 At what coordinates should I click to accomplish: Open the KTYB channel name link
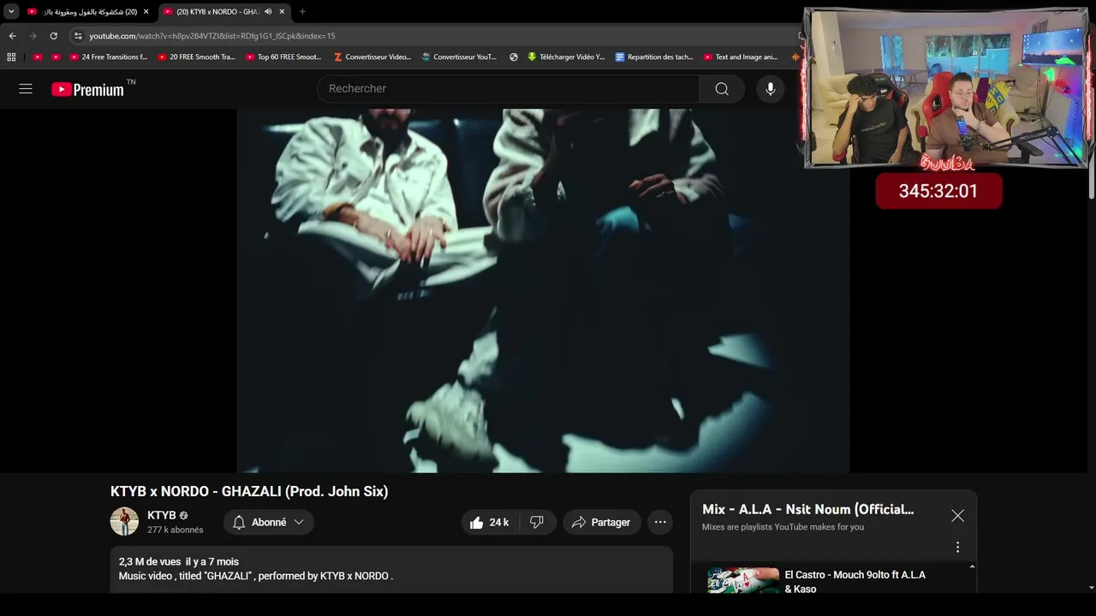[x=162, y=515]
